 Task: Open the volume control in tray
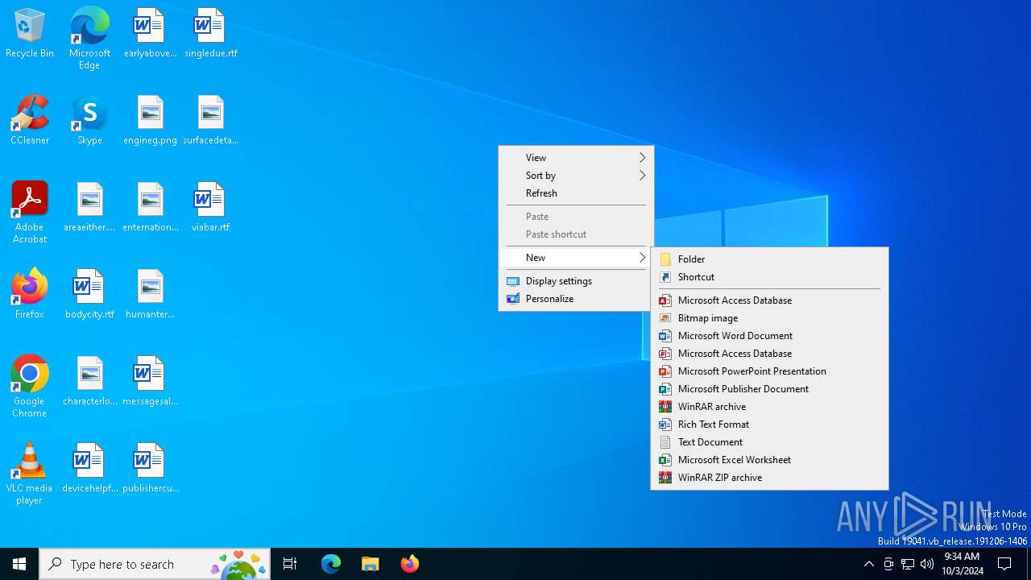click(x=927, y=564)
